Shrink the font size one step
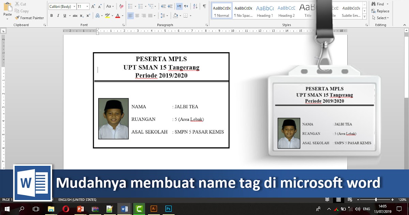Image resolution: width=409 pixels, height=215 pixels. tap(100, 6)
